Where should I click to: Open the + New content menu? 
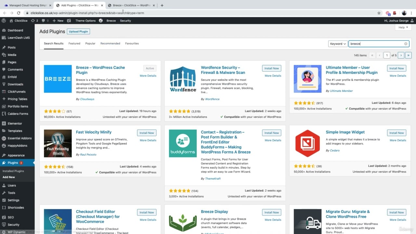point(58,20)
